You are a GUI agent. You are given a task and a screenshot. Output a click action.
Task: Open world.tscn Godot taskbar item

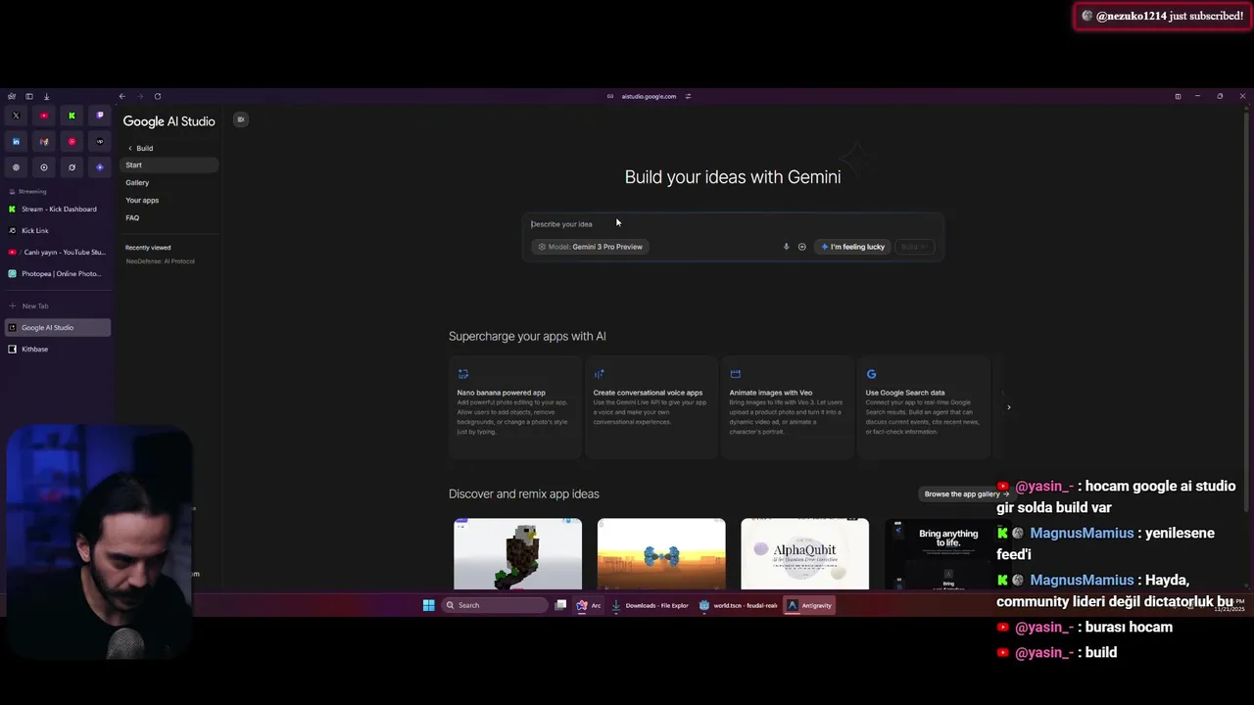click(x=739, y=605)
